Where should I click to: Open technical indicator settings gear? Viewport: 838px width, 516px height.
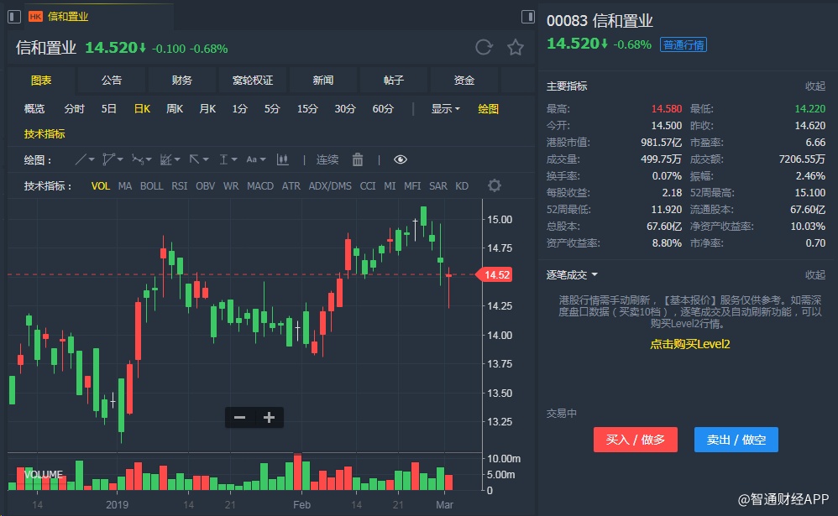coord(495,185)
